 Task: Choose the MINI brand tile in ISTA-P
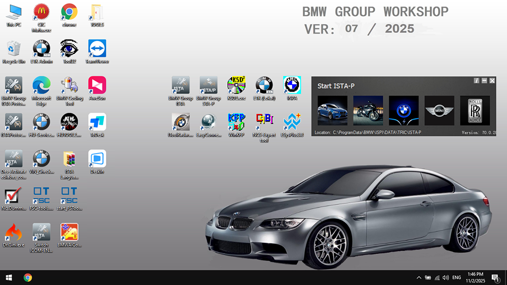439,111
